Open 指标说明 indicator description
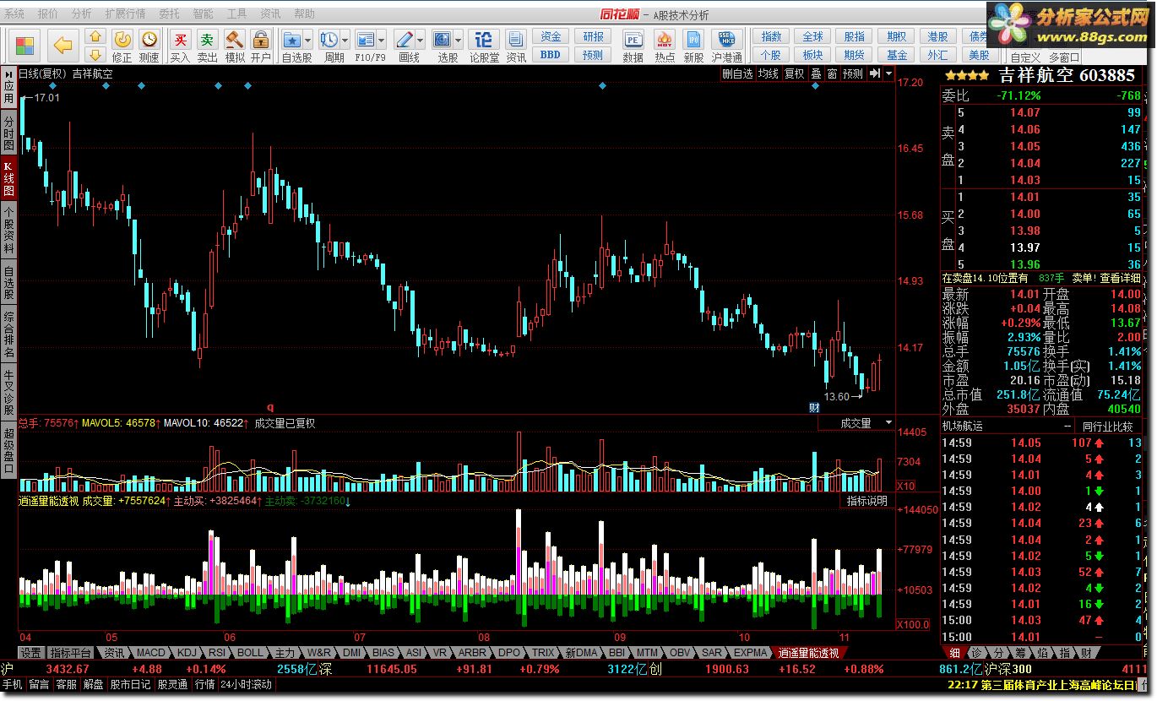 (x=867, y=501)
